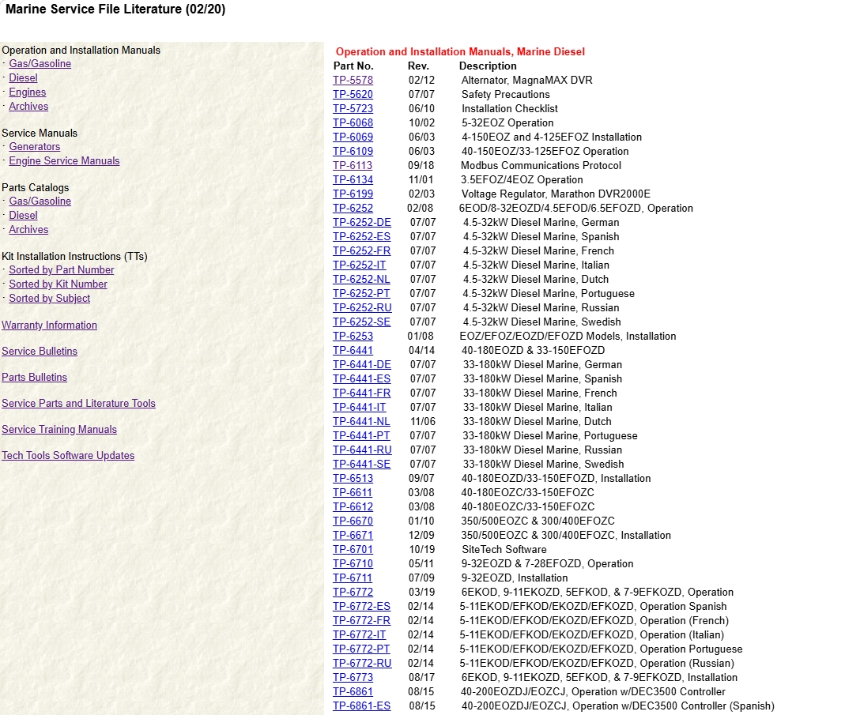Open part TP-6441 link
The image size is (845, 715).
point(353,351)
